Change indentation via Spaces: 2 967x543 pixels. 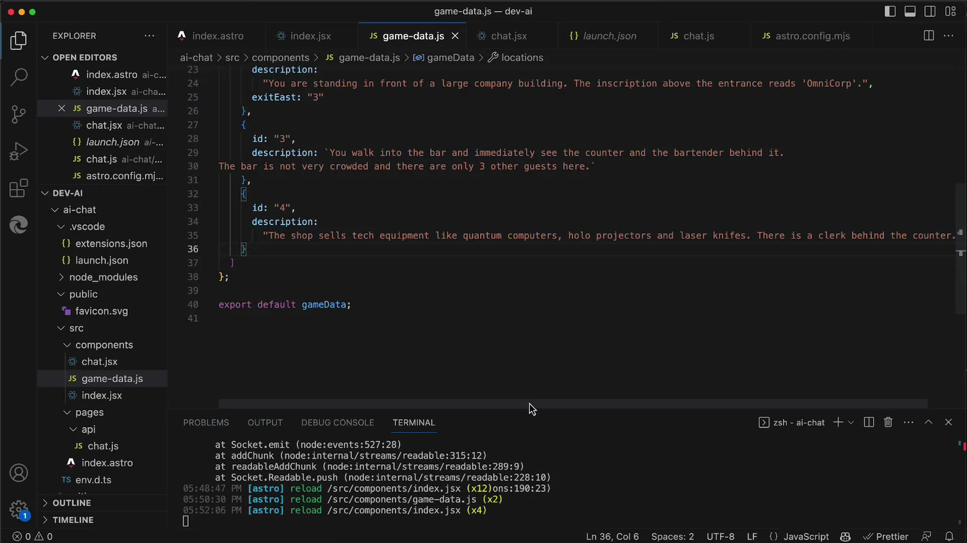(672, 536)
